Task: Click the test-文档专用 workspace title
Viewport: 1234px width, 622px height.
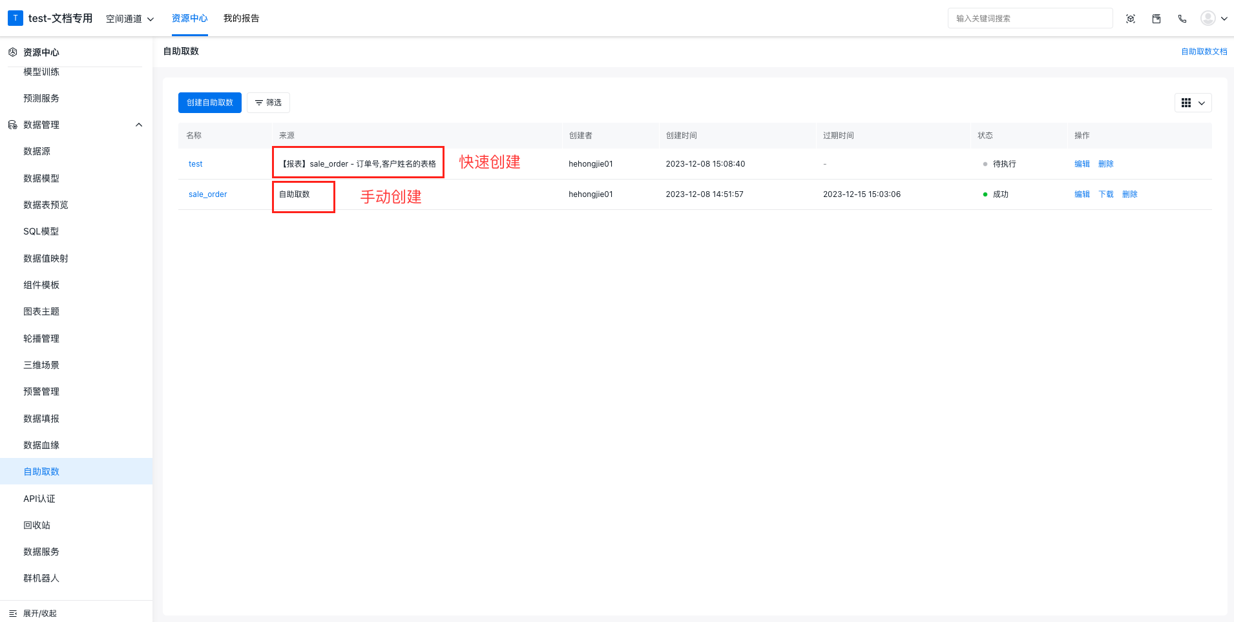Action: coord(61,18)
